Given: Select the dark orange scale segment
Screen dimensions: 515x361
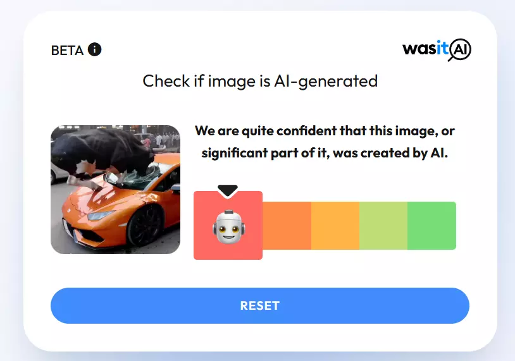Looking at the screenshot, I should click(287, 226).
